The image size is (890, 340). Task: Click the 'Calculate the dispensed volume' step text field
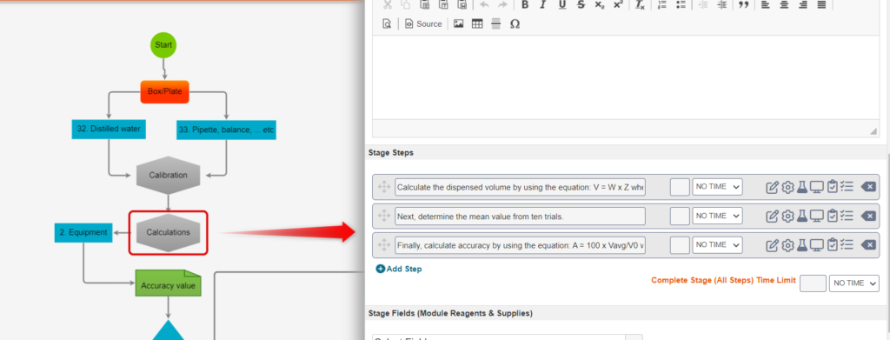coord(520,187)
